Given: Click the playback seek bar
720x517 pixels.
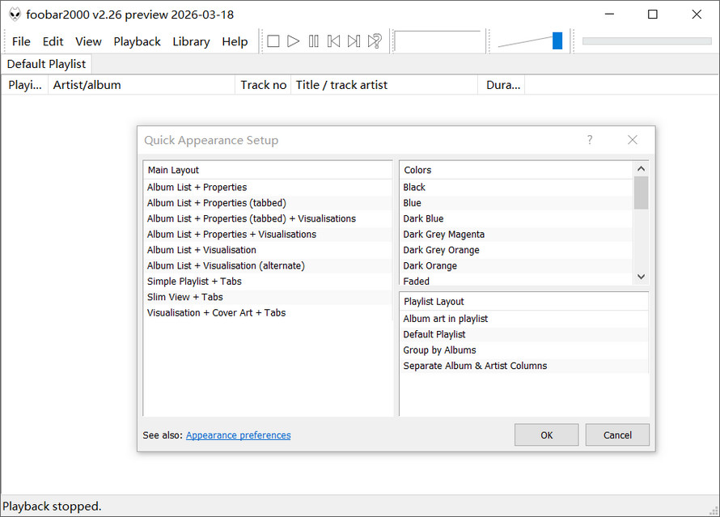Looking at the screenshot, I should 646,41.
